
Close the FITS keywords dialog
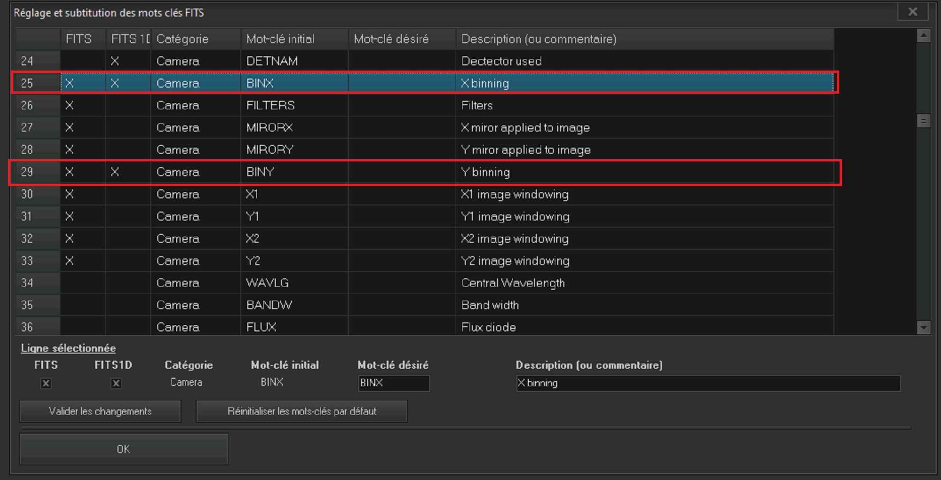click(912, 12)
